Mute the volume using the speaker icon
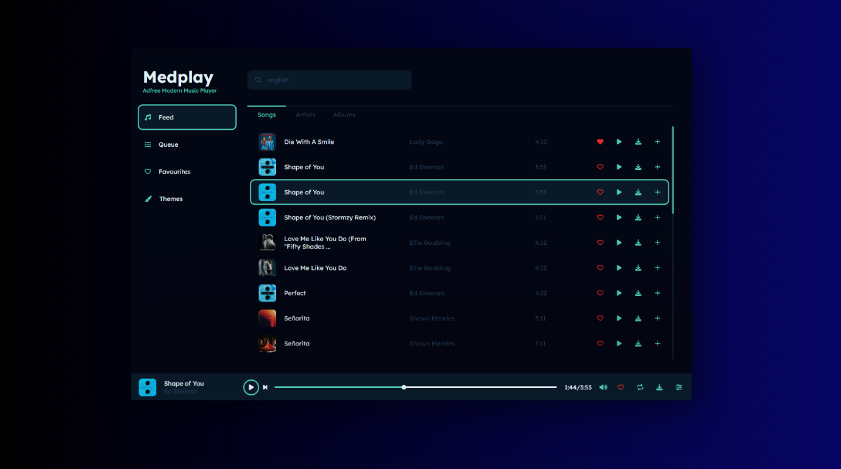This screenshot has height=469, width=841. (x=603, y=387)
